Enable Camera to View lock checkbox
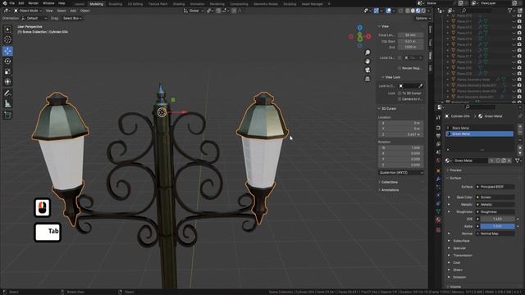 click(399, 99)
